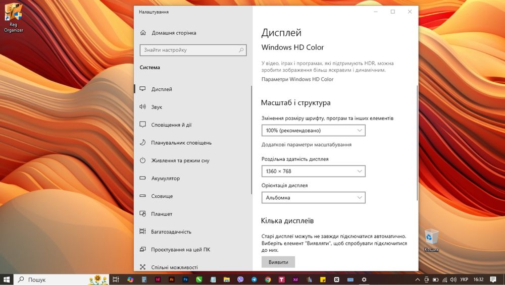505x285 pixels.
Task: Launch Adobe Photoshop from taskbar
Action: [185, 279]
